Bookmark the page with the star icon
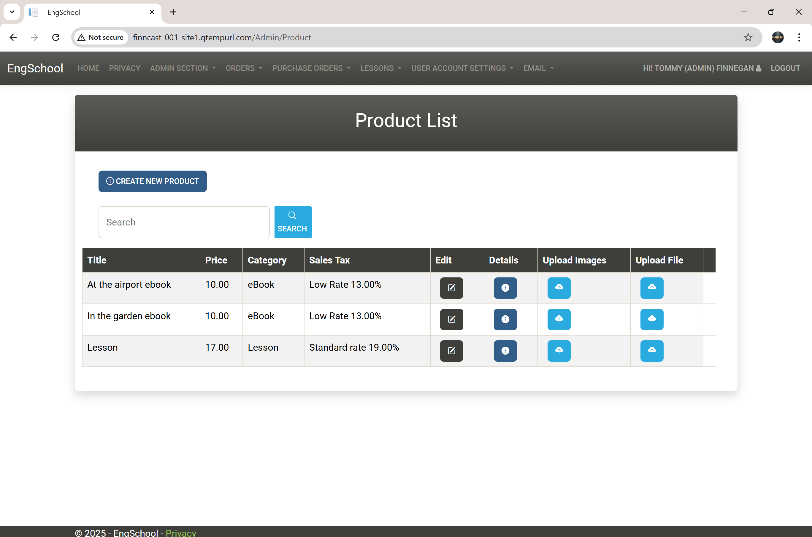The height and width of the screenshot is (537, 812). tap(748, 37)
